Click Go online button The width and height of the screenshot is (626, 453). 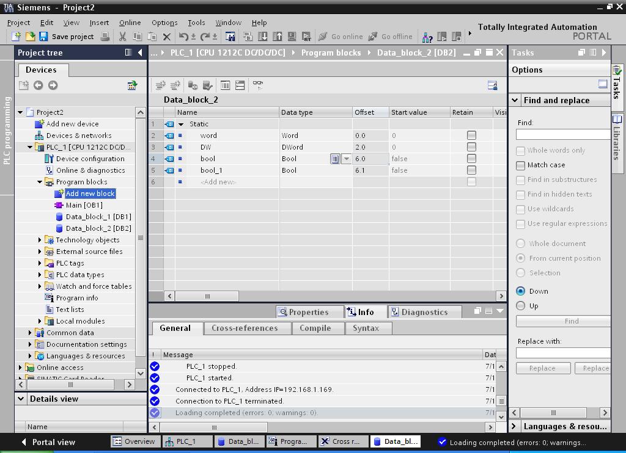341,37
